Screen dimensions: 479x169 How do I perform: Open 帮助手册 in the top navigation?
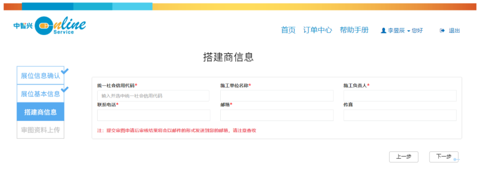point(354,30)
